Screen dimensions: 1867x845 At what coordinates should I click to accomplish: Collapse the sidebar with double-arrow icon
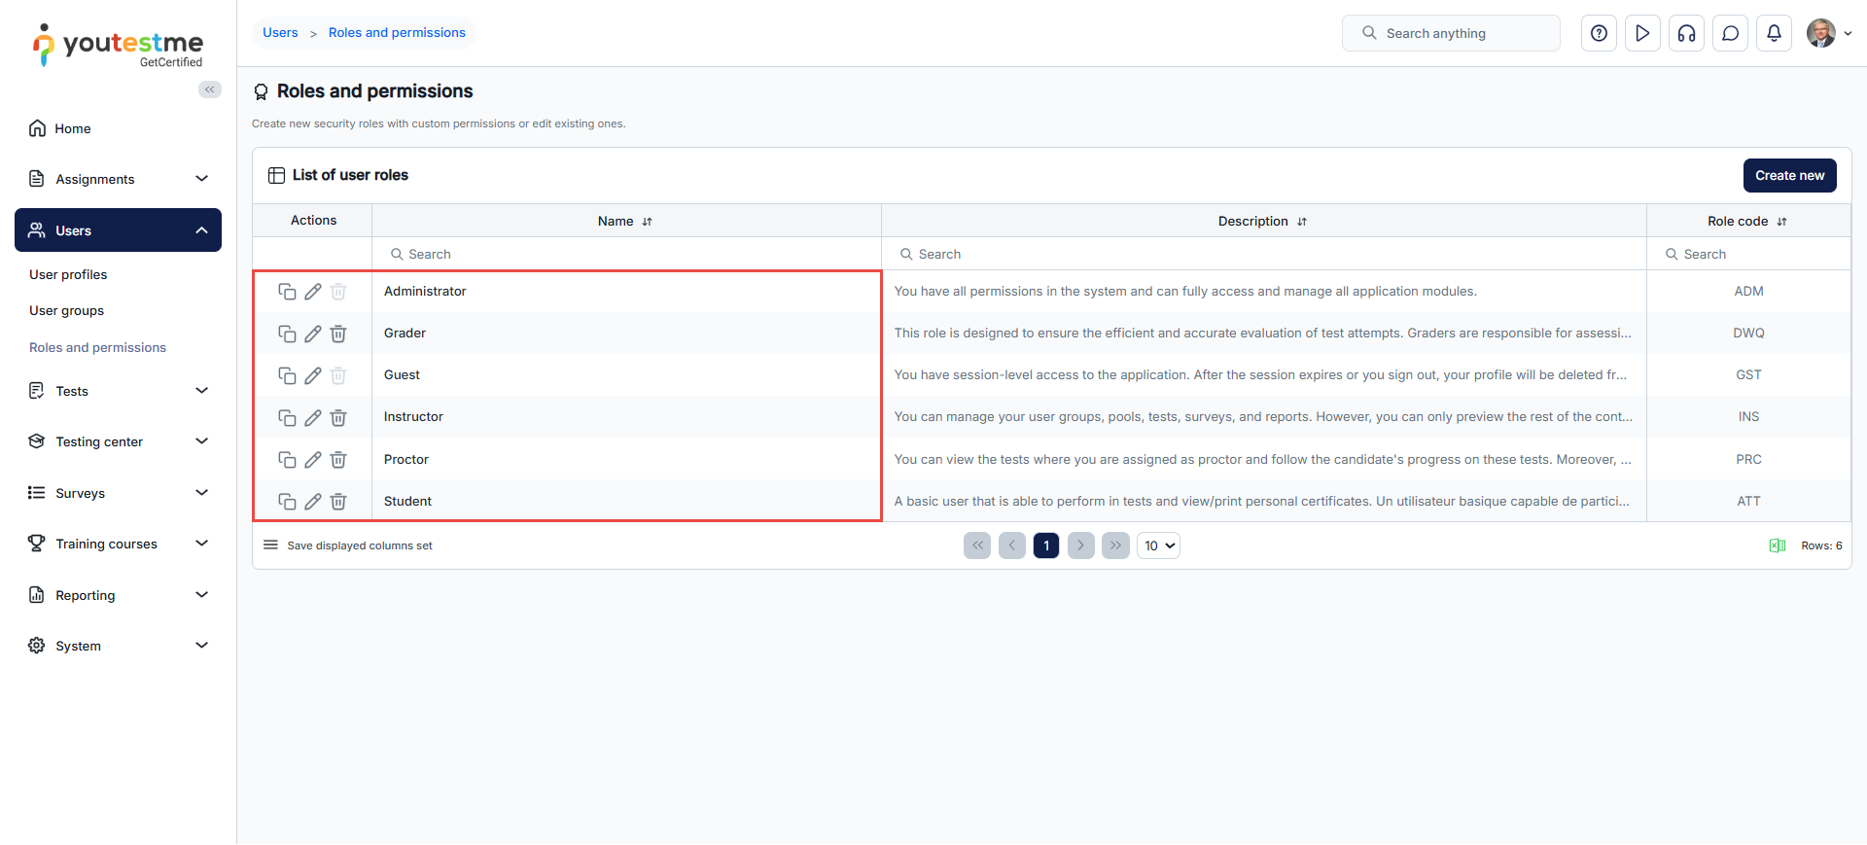pyautogui.click(x=210, y=89)
